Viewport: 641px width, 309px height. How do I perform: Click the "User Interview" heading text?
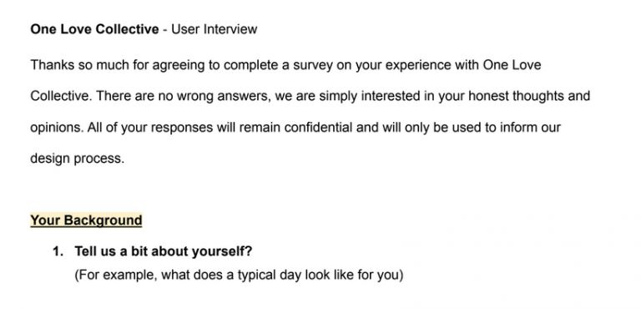(215, 29)
